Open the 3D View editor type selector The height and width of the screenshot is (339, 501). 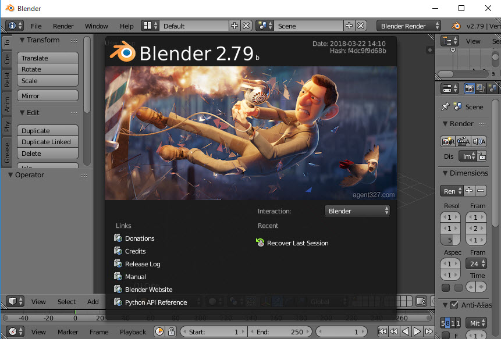(15, 301)
